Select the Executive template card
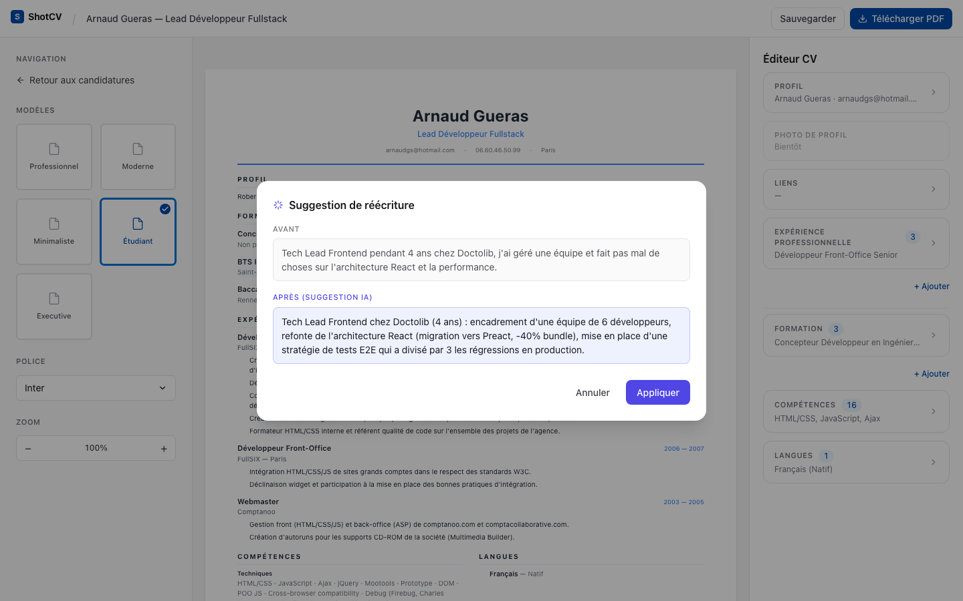Image resolution: width=963 pixels, height=601 pixels. [54, 307]
